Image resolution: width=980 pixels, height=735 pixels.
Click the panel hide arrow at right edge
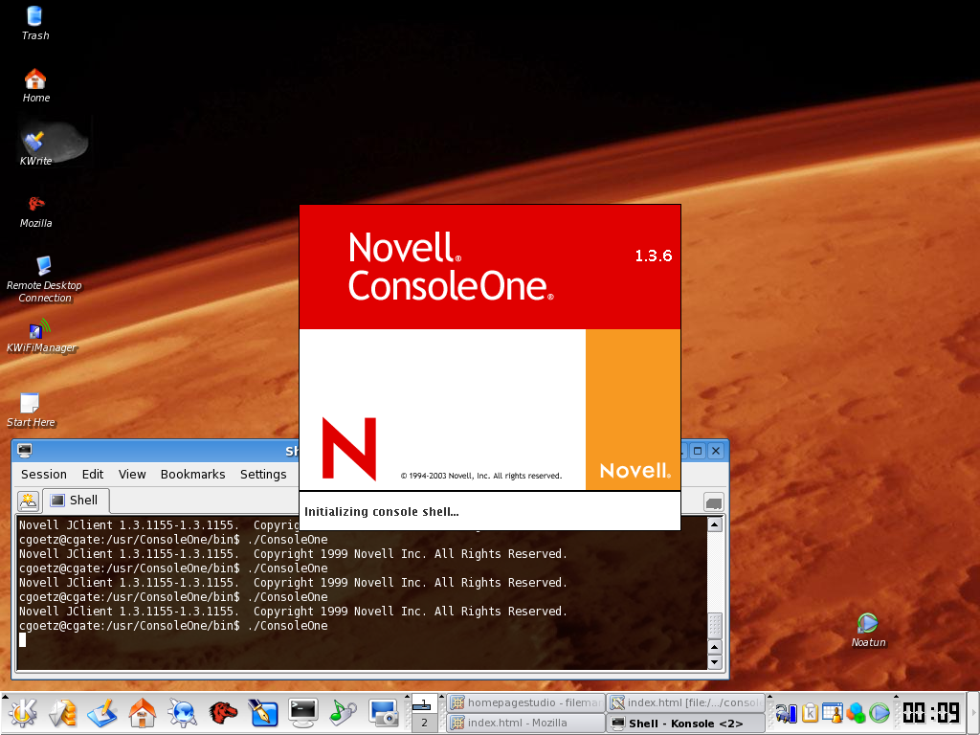coord(973,713)
